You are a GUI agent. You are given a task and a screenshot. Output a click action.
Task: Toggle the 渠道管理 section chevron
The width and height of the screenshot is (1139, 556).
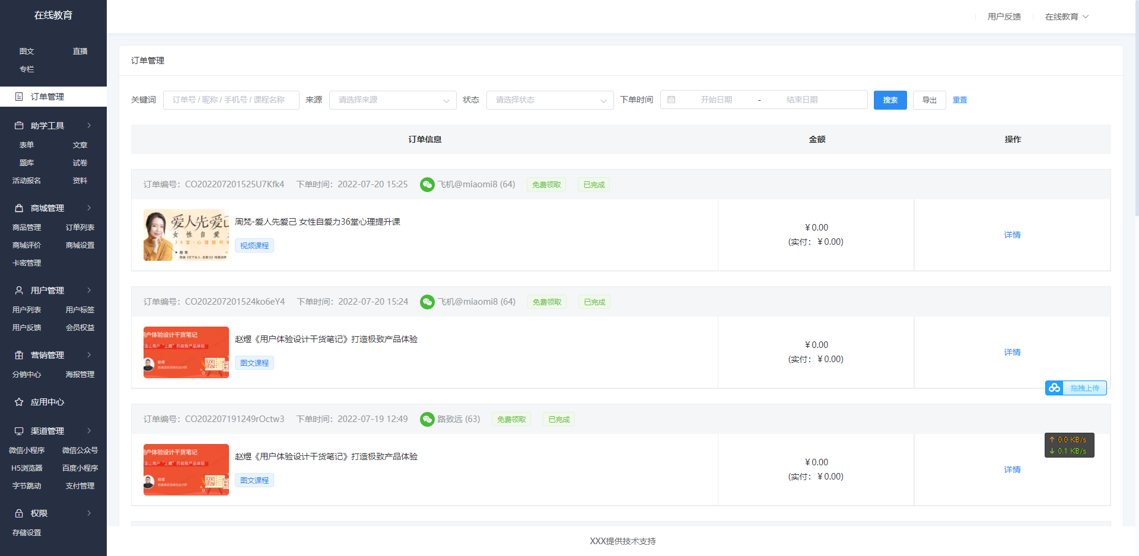(x=89, y=431)
